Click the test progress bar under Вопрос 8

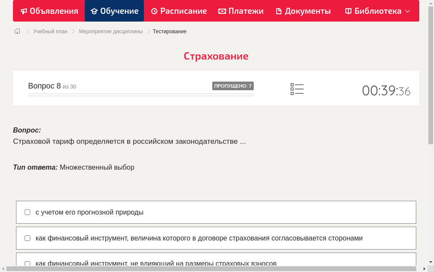tap(141, 95)
